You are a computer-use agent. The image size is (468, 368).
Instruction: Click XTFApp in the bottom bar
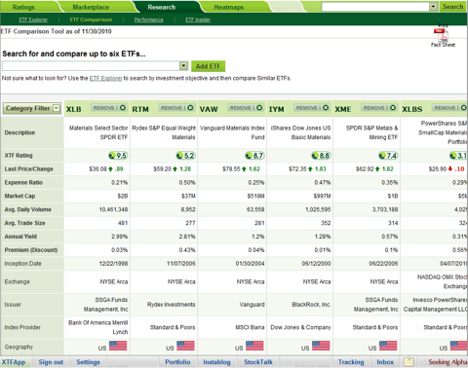pos(14,362)
